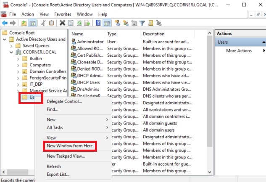
Task: Open the Help menu
Action: click(x=103, y=14)
